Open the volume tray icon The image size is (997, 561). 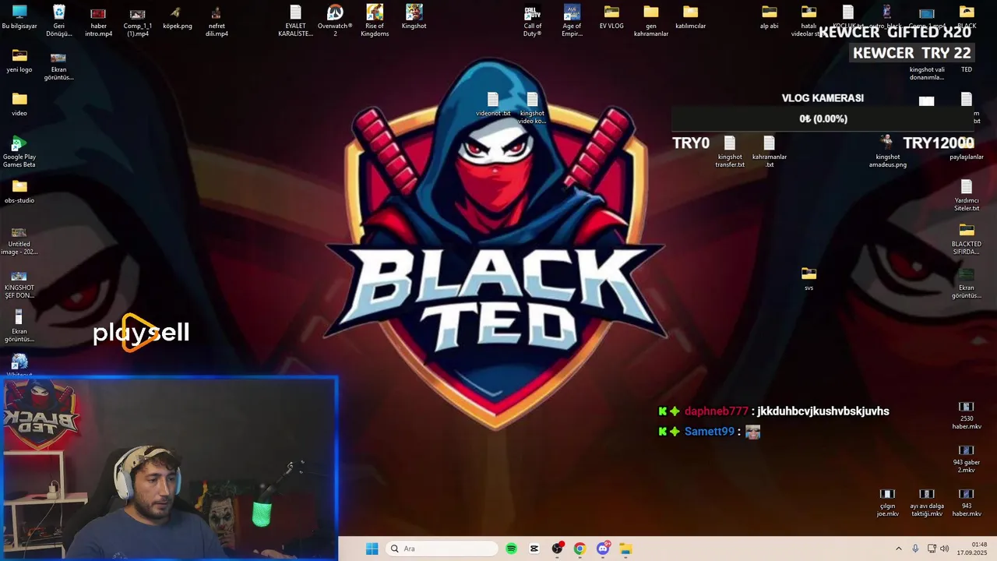(944, 549)
